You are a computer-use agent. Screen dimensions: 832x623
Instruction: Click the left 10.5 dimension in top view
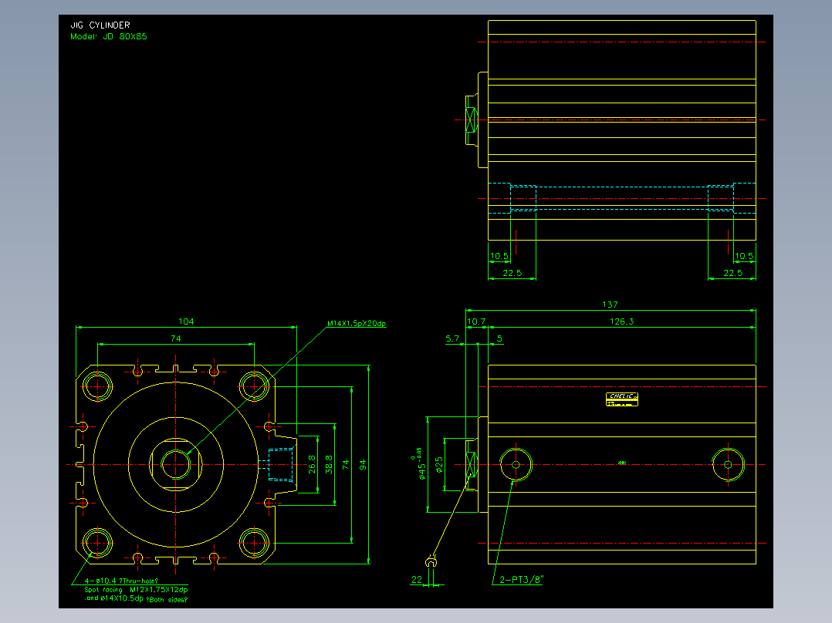(499, 256)
